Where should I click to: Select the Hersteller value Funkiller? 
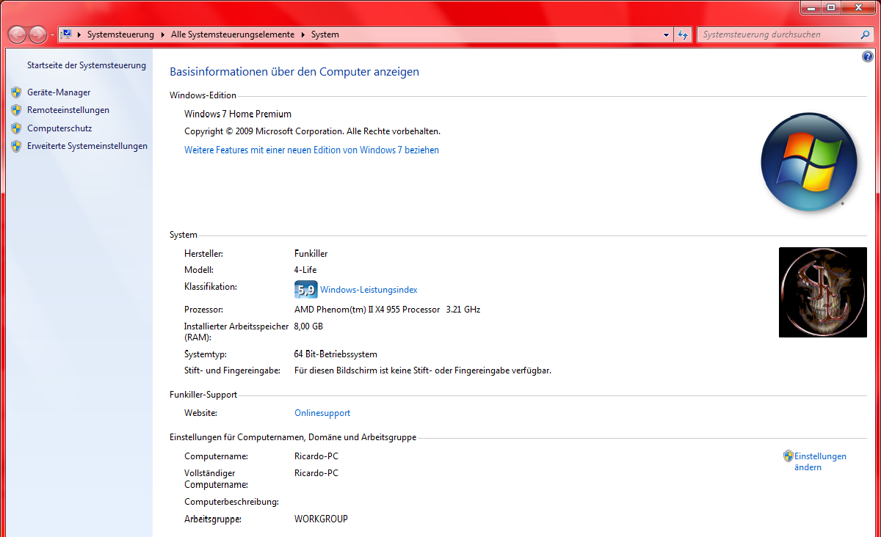[311, 254]
